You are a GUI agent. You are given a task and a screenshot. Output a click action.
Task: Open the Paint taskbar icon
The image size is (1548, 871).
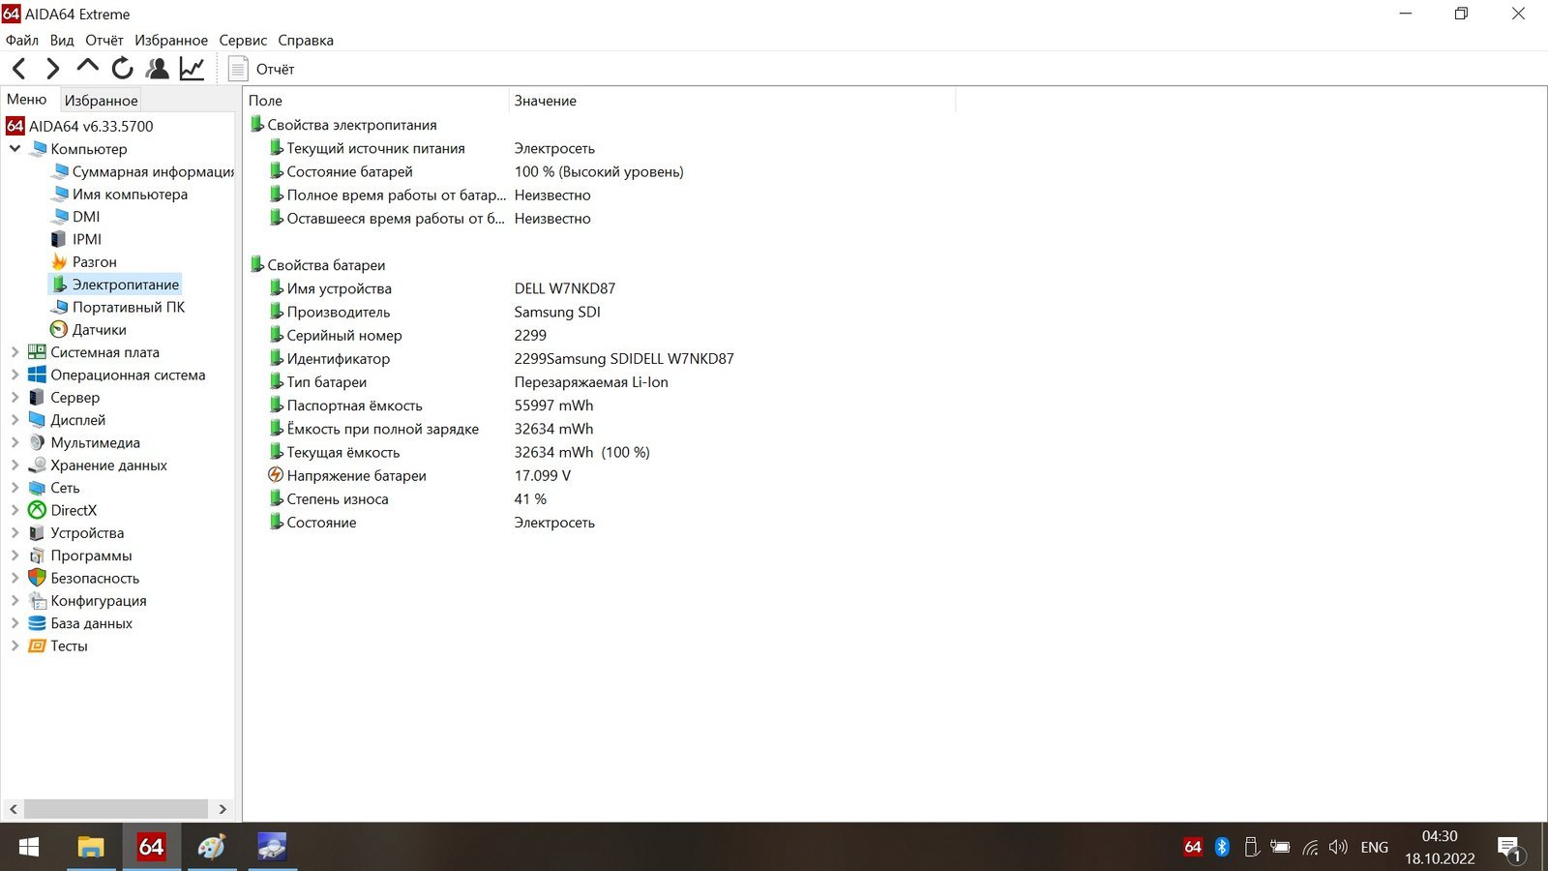(x=212, y=847)
